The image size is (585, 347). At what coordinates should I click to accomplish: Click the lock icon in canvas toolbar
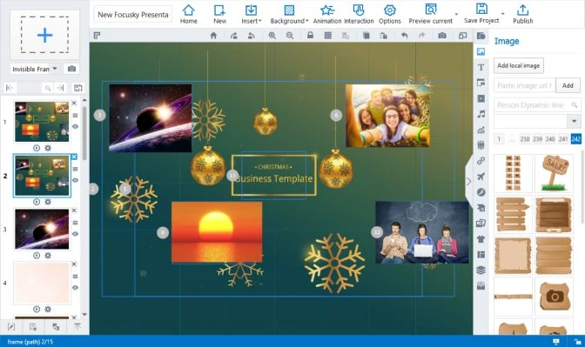point(310,35)
